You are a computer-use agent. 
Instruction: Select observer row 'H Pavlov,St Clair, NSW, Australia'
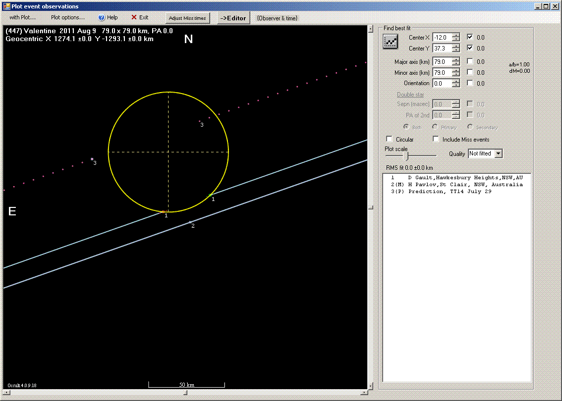coord(456,185)
